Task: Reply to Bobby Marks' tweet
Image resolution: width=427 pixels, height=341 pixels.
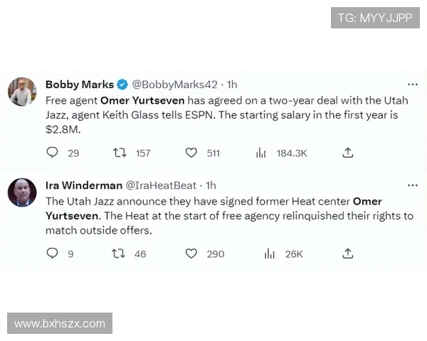Action: tap(52, 152)
